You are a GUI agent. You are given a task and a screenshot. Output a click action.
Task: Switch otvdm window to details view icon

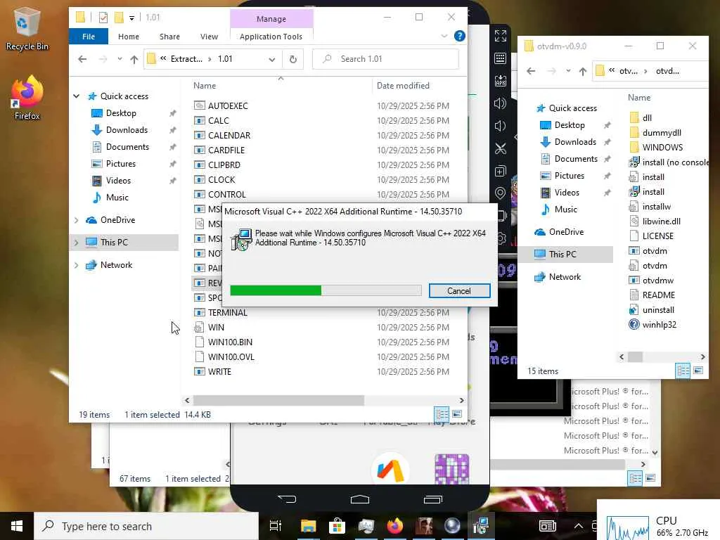coord(683,371)
